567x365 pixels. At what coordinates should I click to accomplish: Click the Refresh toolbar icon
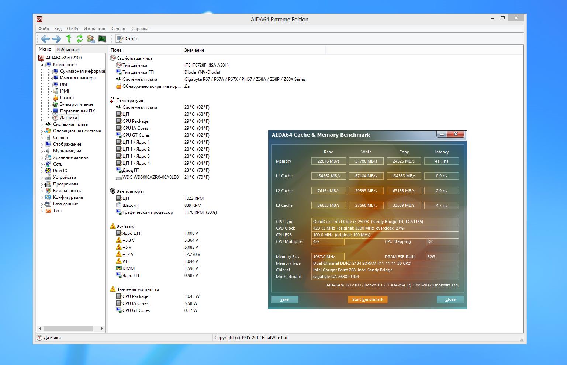tap(80, 39)
